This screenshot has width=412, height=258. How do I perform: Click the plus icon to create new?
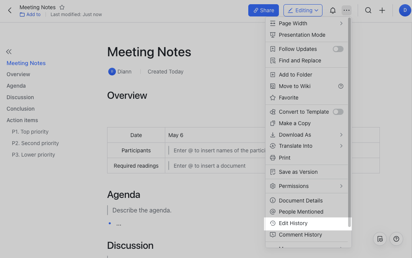pyautogui.click(x=382, y=10)
